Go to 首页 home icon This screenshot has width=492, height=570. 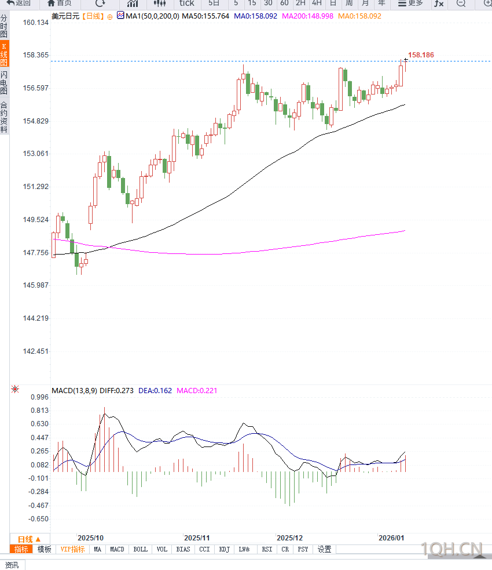click(60, 3)
